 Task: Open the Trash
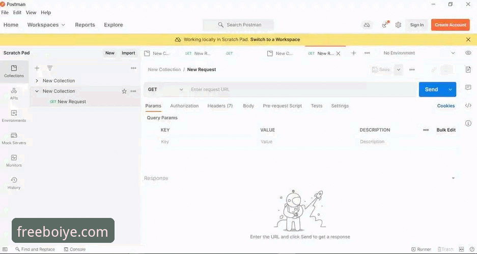(x=445, y=249)
